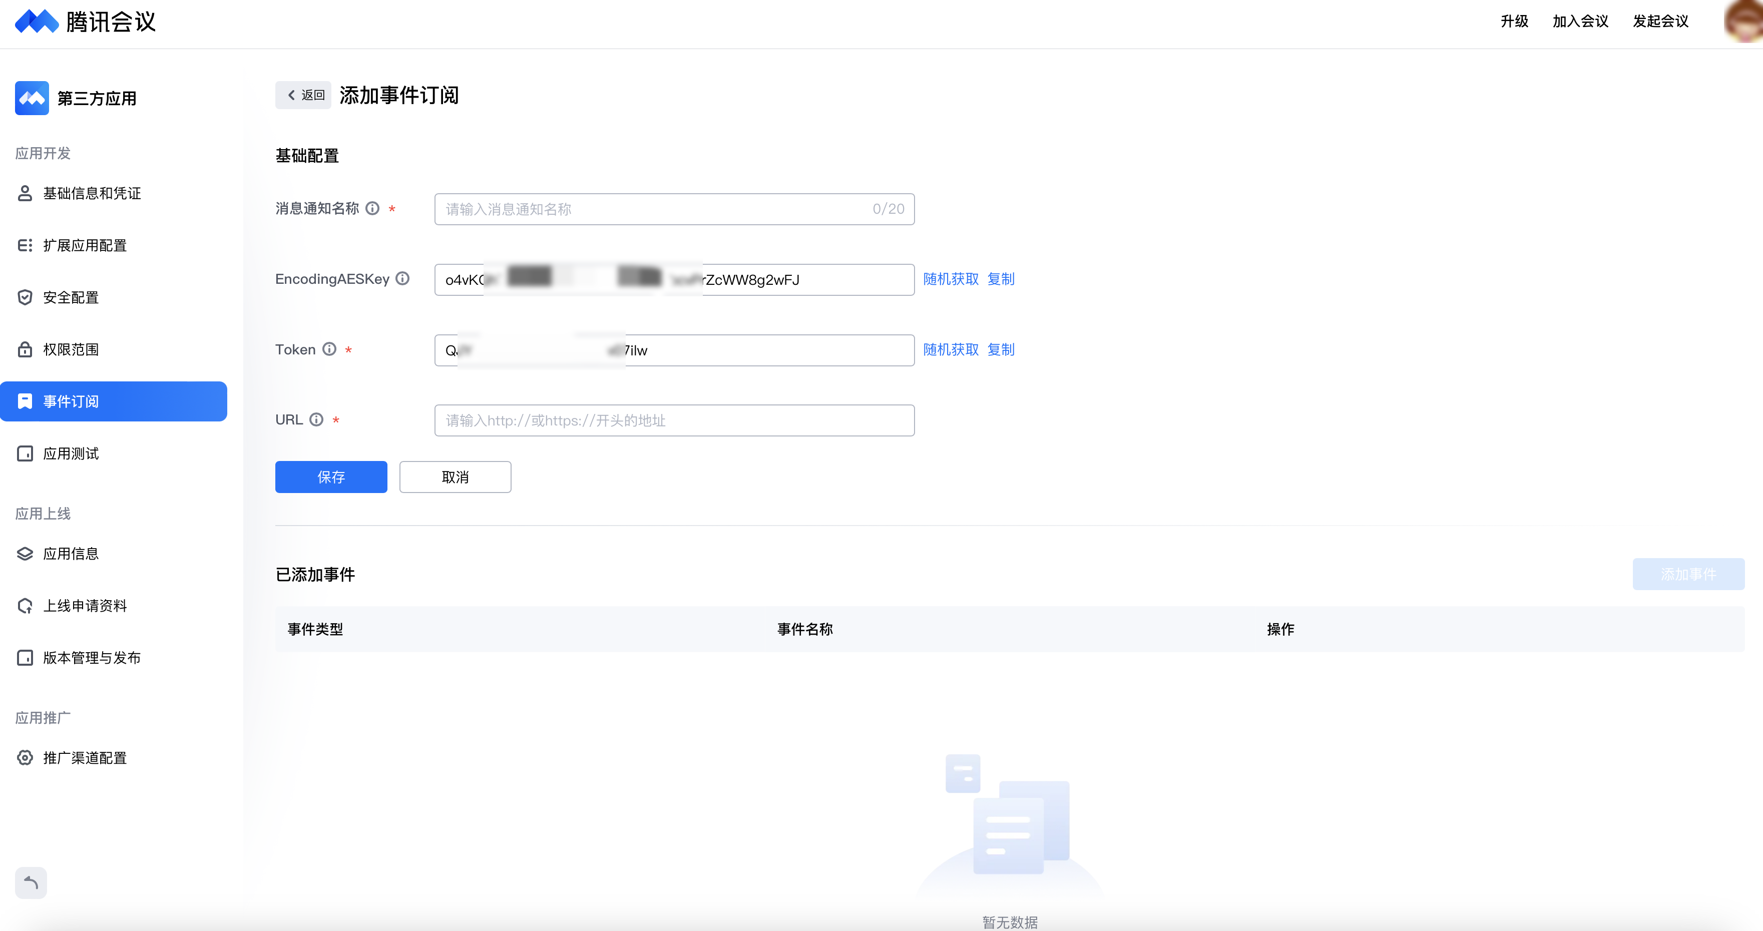Click the square icon for 版本管理与发布
Image resolution: width=1763 pixels, height=931 pixels.
(x=25, y=658)
